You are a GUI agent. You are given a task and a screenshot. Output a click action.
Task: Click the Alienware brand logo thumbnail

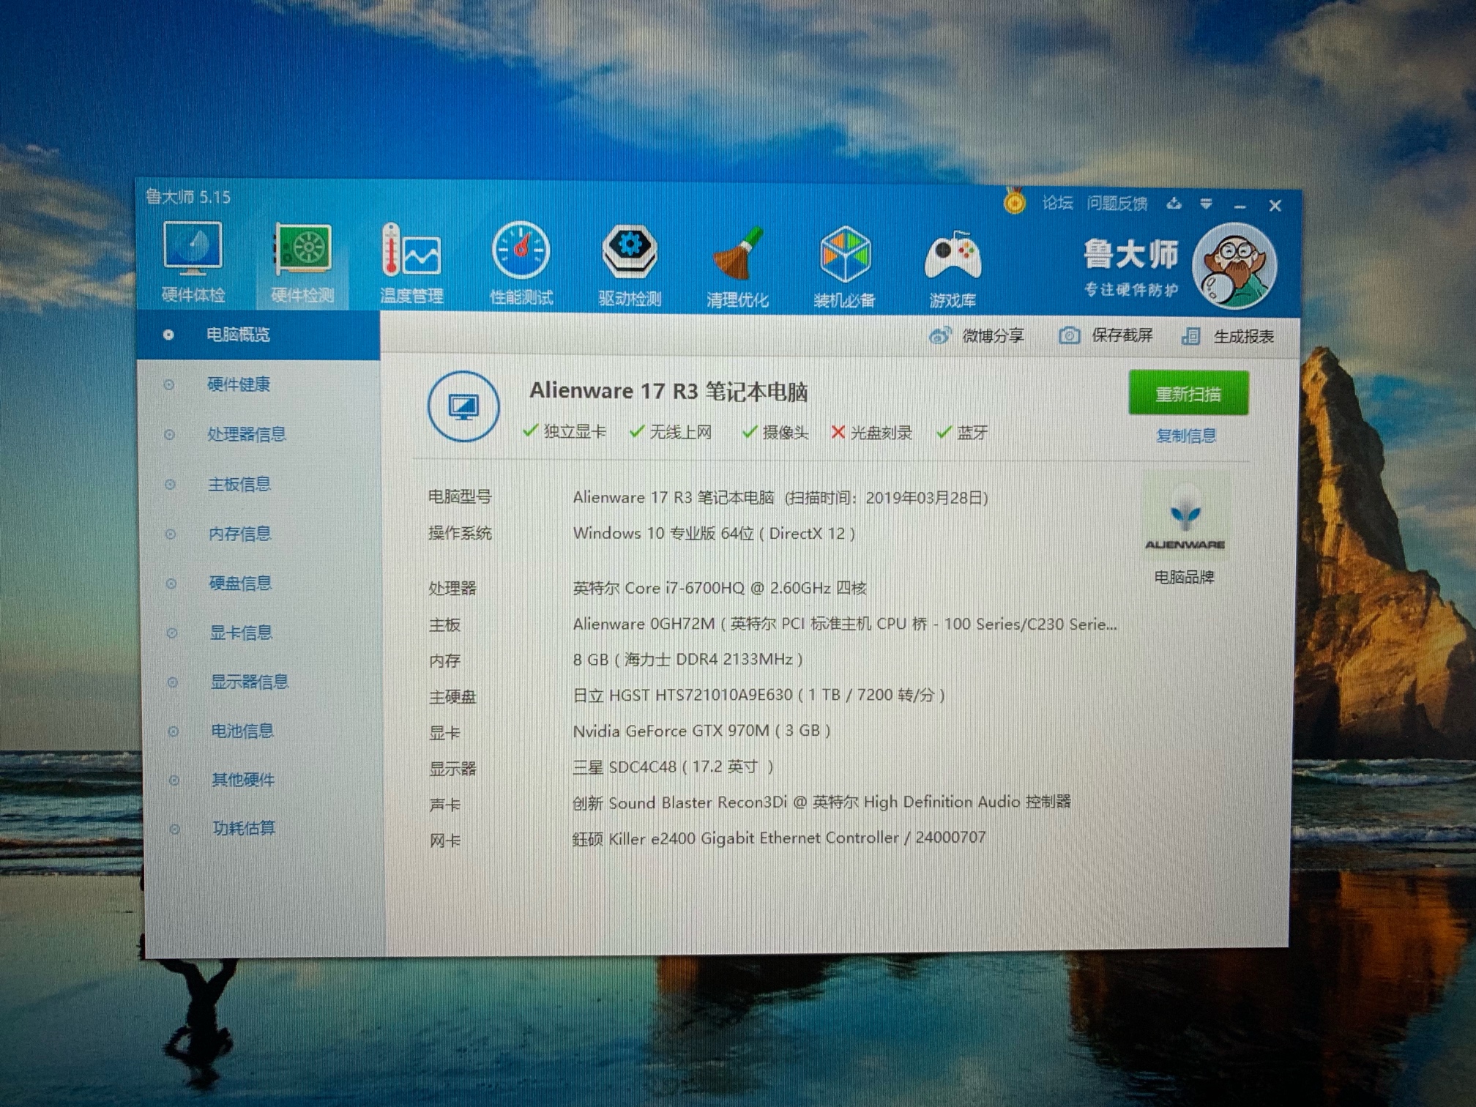(1185, 515)
